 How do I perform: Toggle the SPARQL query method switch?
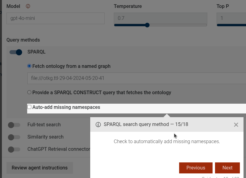pyautogui.click(x=16, y=52)
